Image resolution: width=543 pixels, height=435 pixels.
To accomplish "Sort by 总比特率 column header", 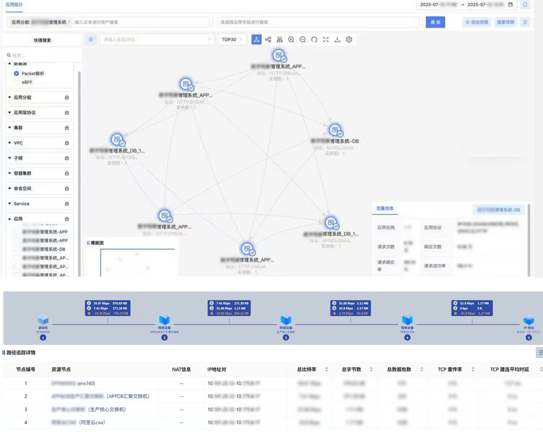I will click(307, 370).
